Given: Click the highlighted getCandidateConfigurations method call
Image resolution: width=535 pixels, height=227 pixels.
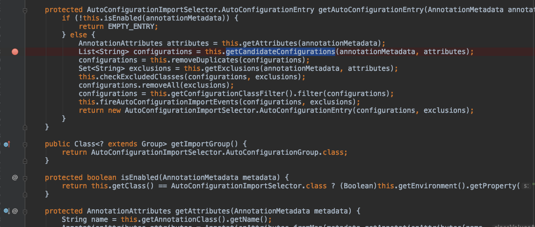Looking at the screenshot, I should click(x=281, y=52).
